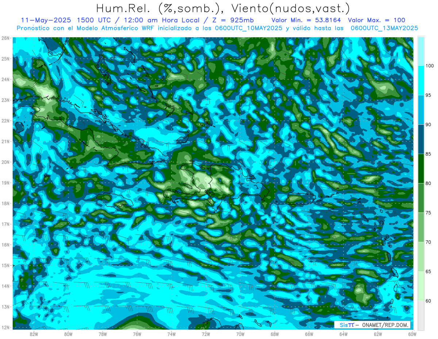Viewport: 438px width, 339px height.
Task: Click the chart title 'Hum.Rel. (%,somb.), Viento(nudos,vast.)'
Action: tap(223, 8)
